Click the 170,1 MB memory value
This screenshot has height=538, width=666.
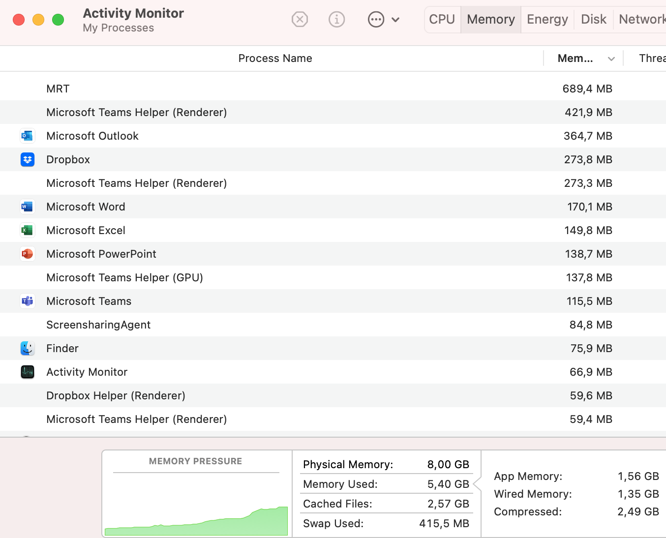click(x=590, y=207)
